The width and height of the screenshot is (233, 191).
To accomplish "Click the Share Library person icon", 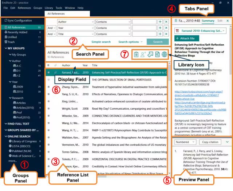I will pos(143,54).
